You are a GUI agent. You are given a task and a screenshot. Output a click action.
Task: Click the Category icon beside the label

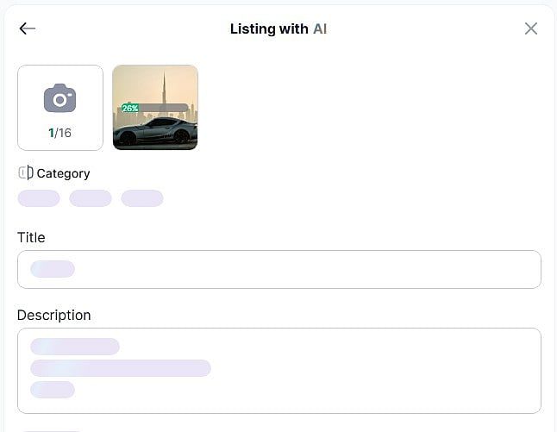click(25, 172)
